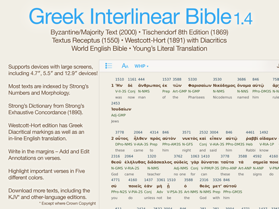Viewport: 279px width, 209px height.
Task: Tap the morphology code Art-GMP
Action: click(180, 91)
